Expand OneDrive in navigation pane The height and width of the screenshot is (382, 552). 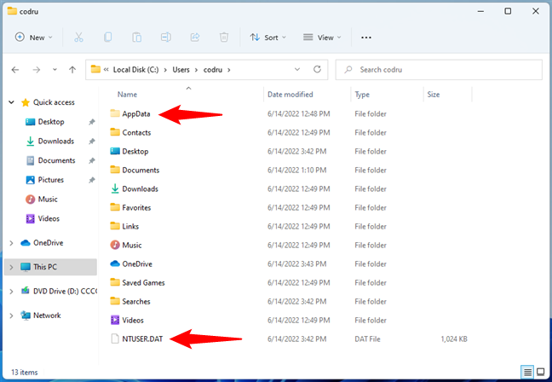pos(11,243)
